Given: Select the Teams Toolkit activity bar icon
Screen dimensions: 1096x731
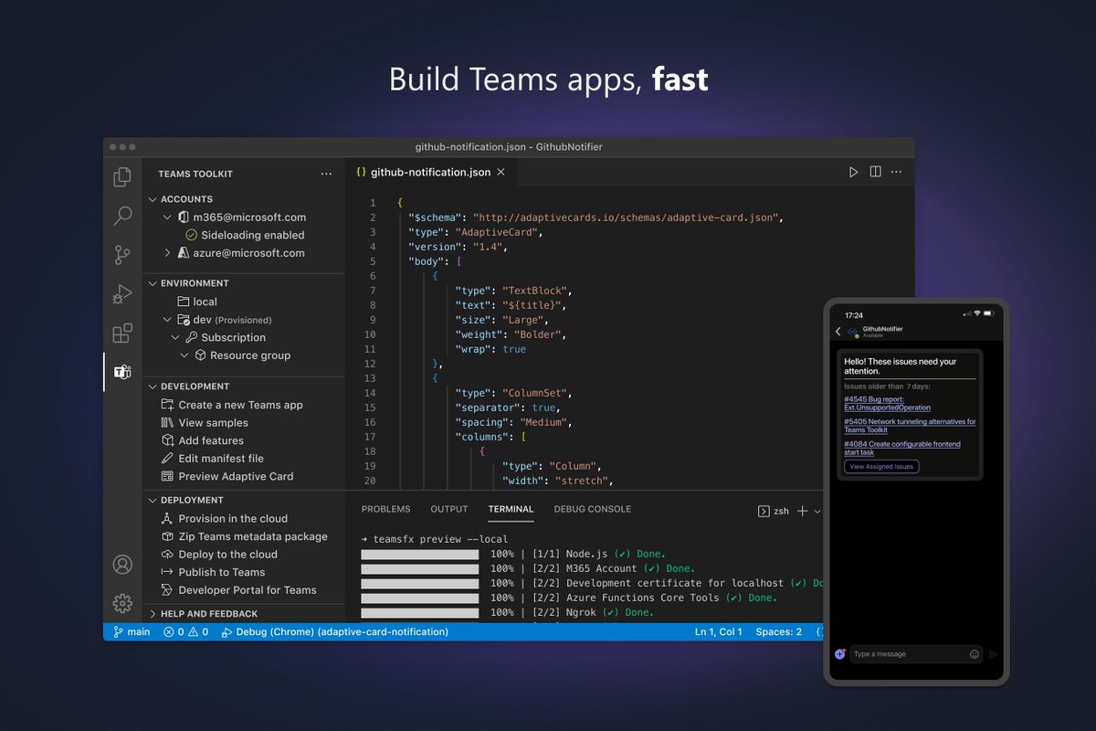Looking at the screenshot, I should 122,372.
